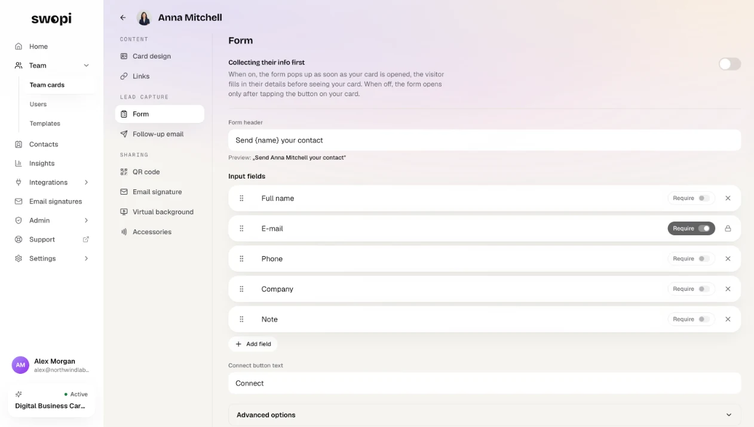
Task: Open Support external link icon
Action: click(86, 239)
